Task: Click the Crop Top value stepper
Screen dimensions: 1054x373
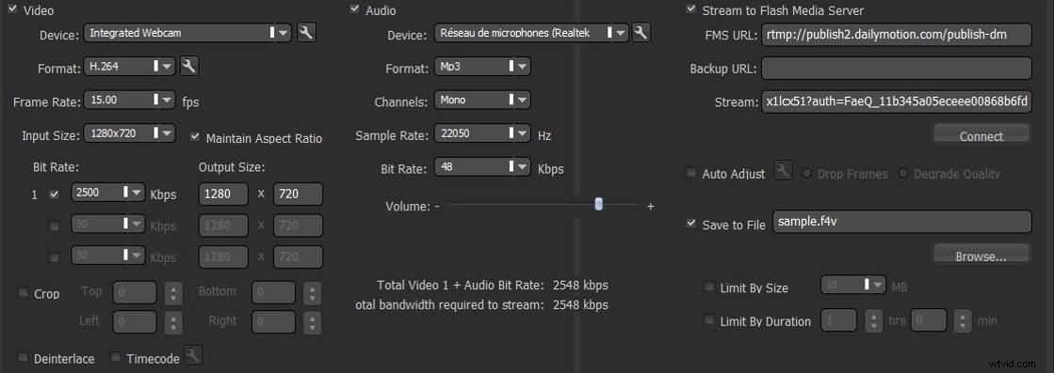Action: [x=173, y=292]
